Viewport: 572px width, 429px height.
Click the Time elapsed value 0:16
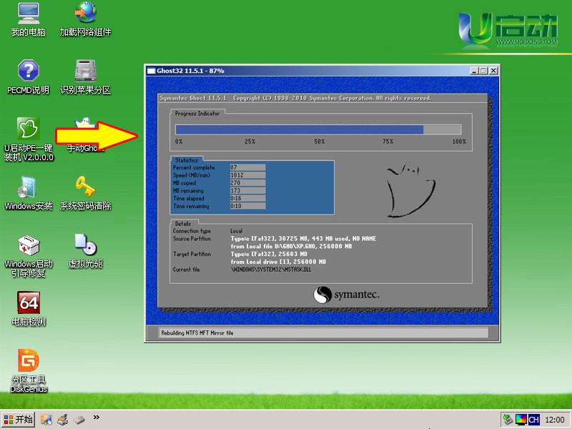(x=247, y=199)
